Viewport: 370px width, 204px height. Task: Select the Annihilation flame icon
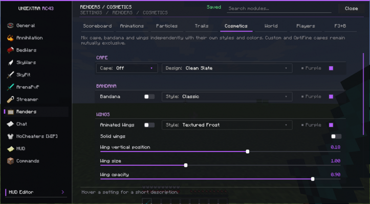click(10, 38)
